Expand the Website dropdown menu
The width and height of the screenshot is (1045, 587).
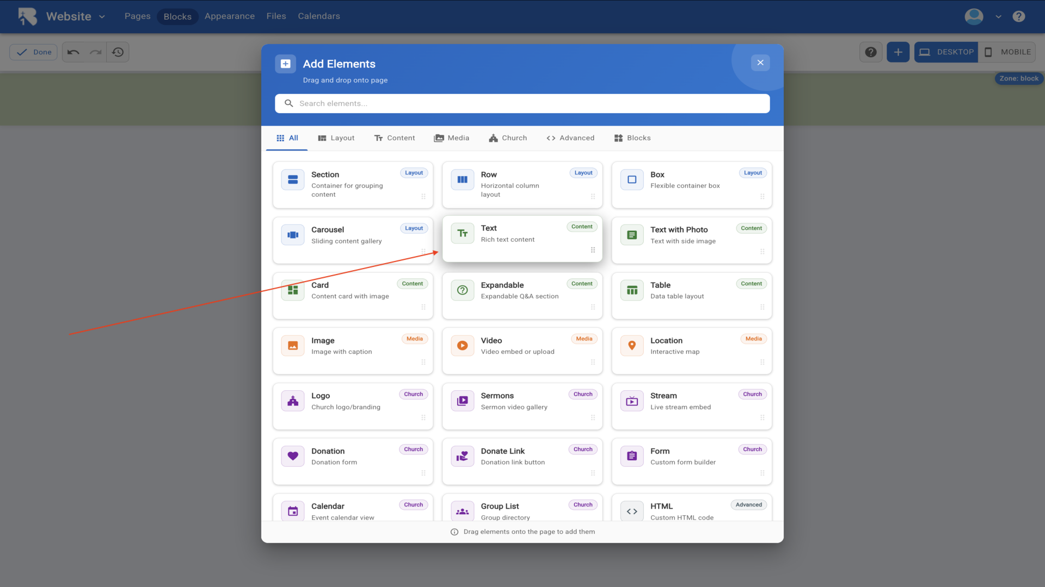point(102,17)
